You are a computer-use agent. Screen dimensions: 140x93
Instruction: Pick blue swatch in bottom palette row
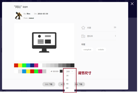click(x=24, y=71)
